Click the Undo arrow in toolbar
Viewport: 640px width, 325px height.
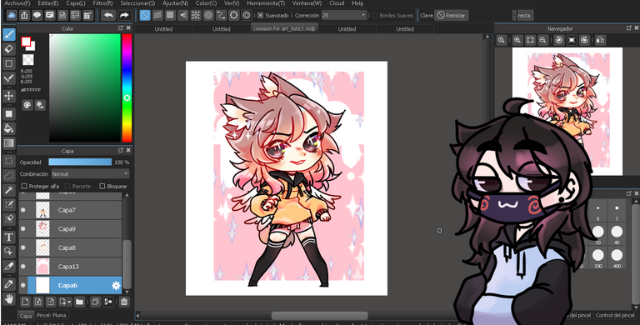[108, 16]
